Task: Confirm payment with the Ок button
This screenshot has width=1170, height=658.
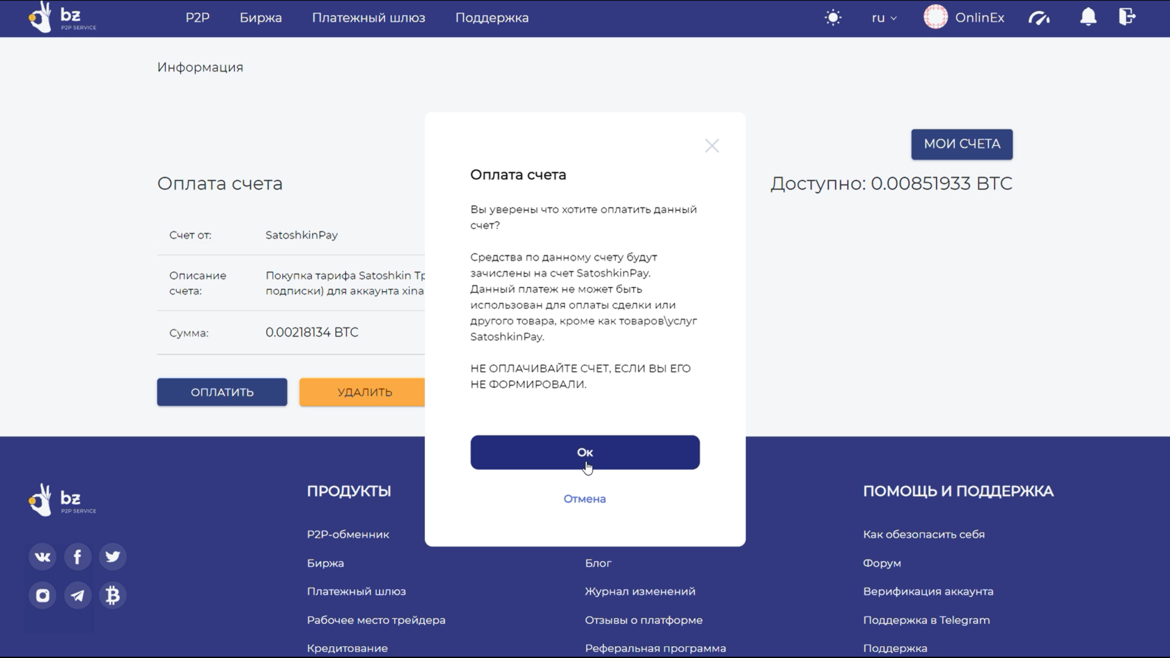Action: tap(585, 453)
